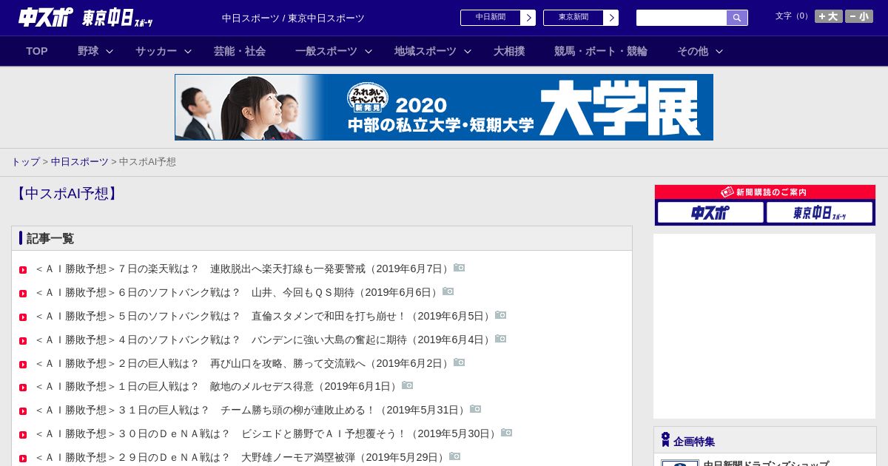Open the 野球 menu
Image resolution: width=888 pixels, height=466 pixels.
88,51
